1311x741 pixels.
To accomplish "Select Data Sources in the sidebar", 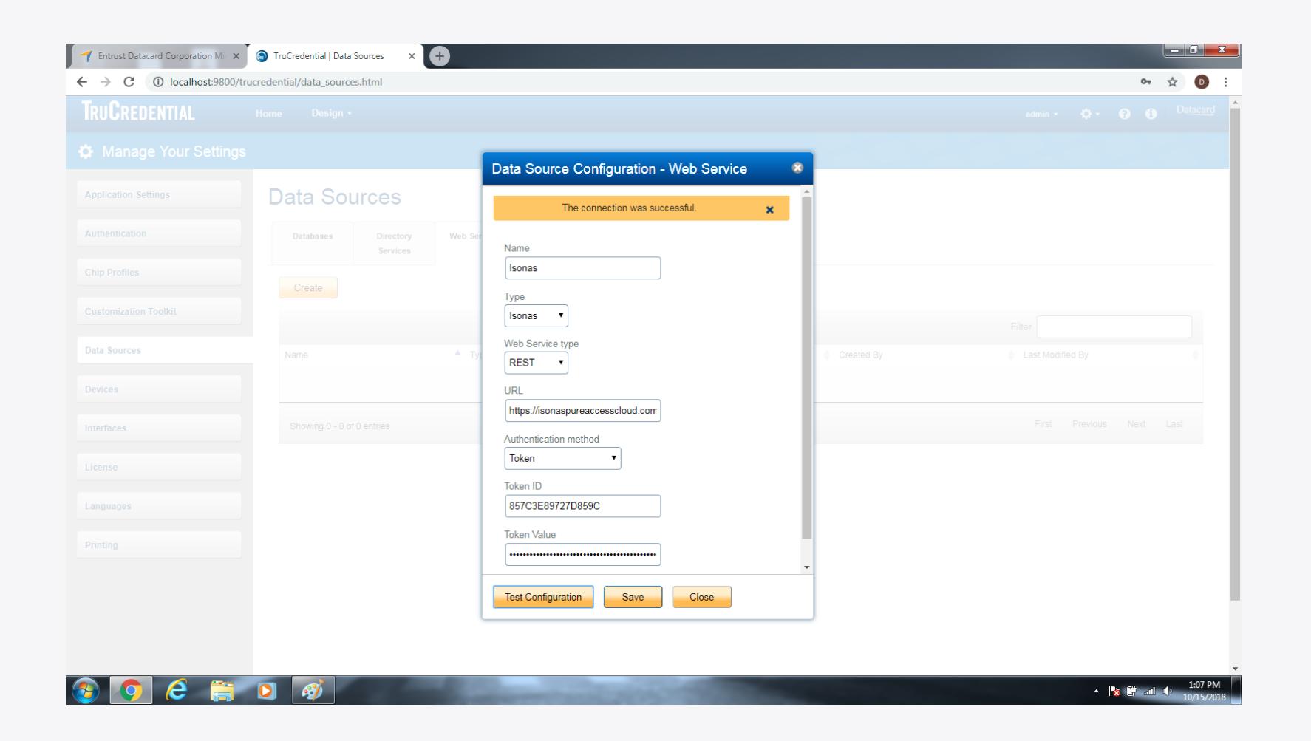I will coord(164,350).
